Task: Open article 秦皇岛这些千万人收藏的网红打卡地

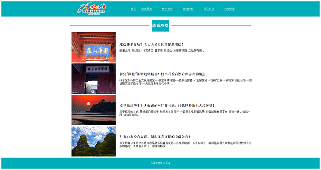Action: [167, 106]
